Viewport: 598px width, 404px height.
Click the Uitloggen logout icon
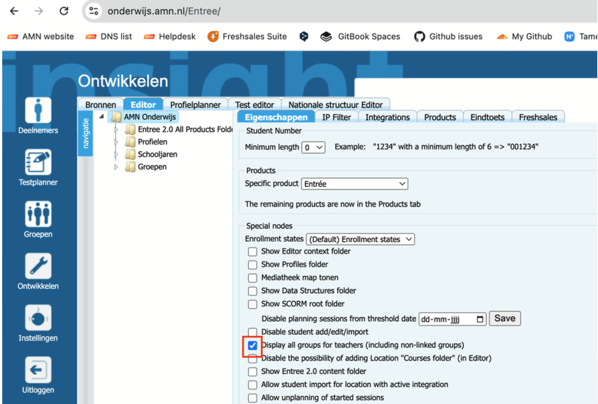tap(38, 370)
